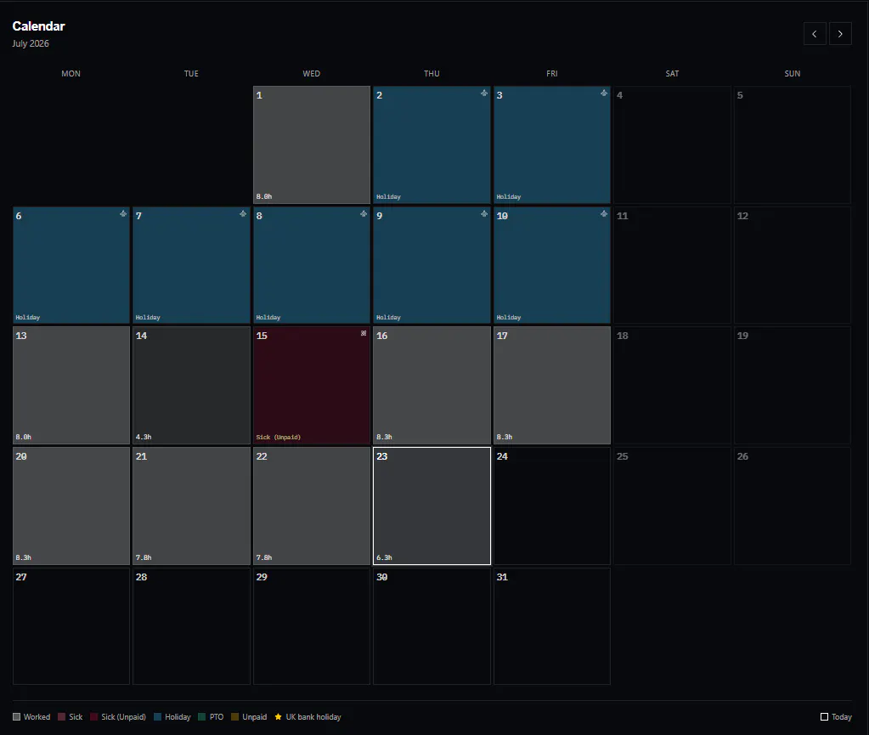869x735 pixels.
Task: Go to previous month with left chevron
Action: click(x=815, y=34)
